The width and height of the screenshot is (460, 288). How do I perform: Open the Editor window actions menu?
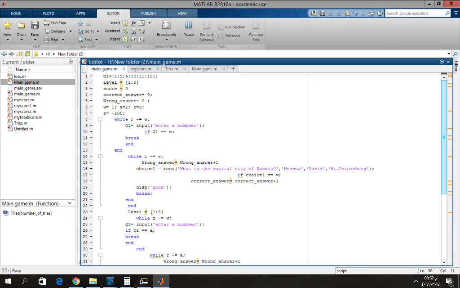(442, 62)
